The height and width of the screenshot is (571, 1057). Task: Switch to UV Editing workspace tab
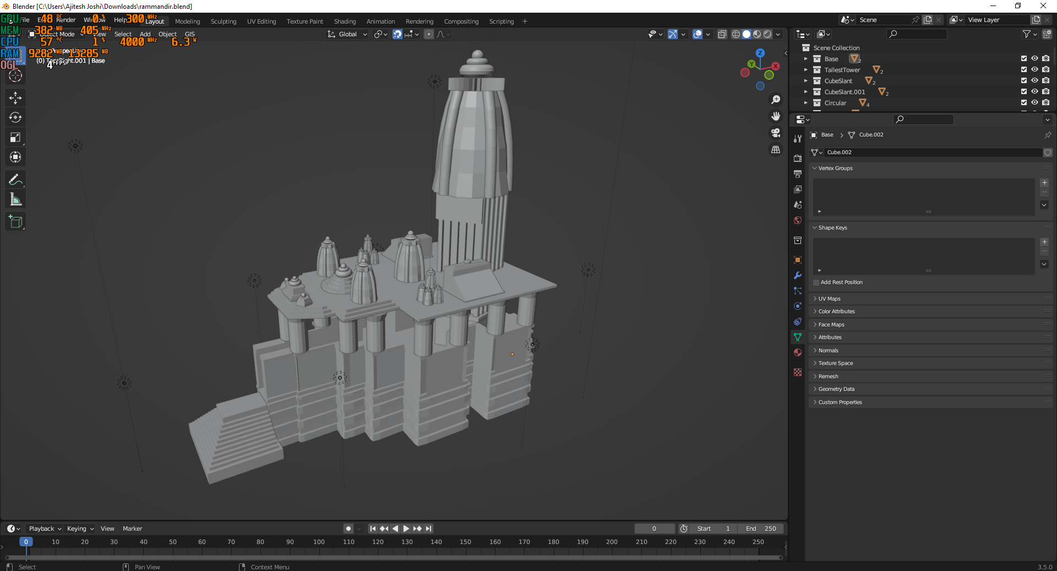261,21
